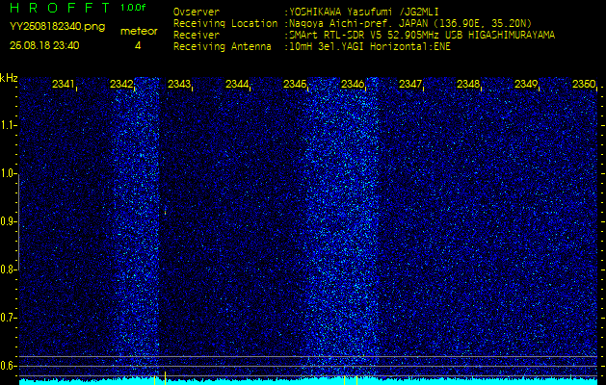Click the 0.8 kHz axis label

click(8, 269)
